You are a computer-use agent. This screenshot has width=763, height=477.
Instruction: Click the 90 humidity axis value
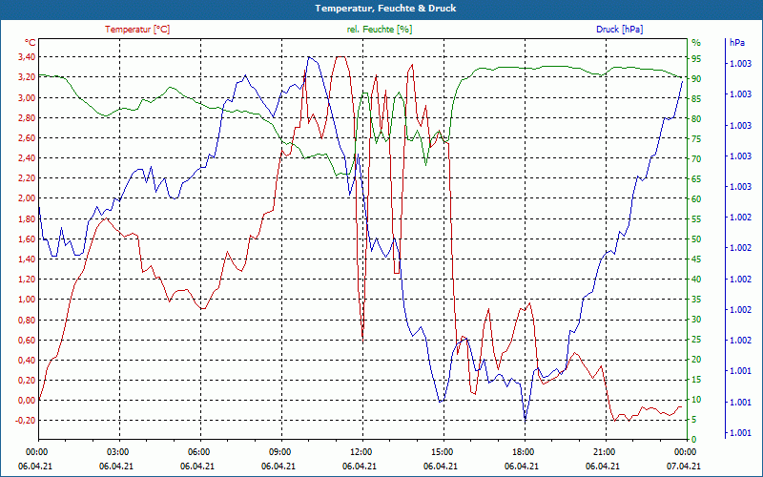(x=696, y=79)
